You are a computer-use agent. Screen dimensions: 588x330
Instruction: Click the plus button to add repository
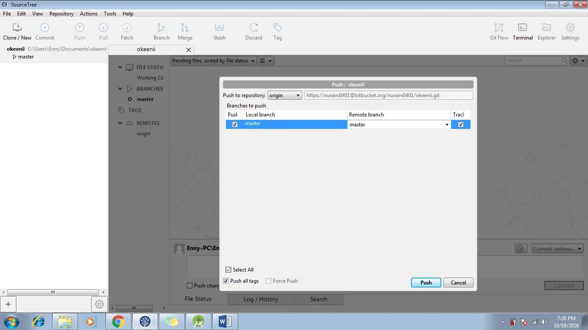click(8, 304)
